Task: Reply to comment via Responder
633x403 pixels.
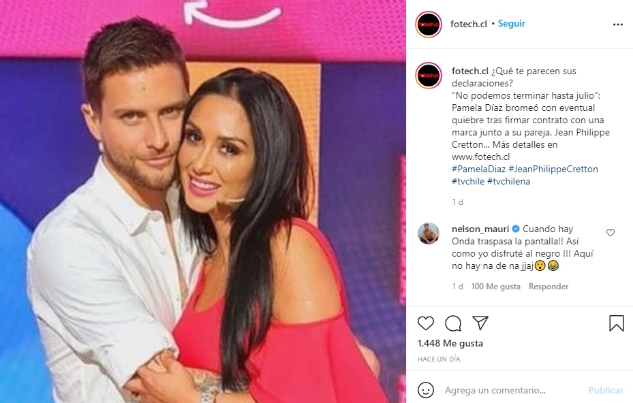Action: 549,287
